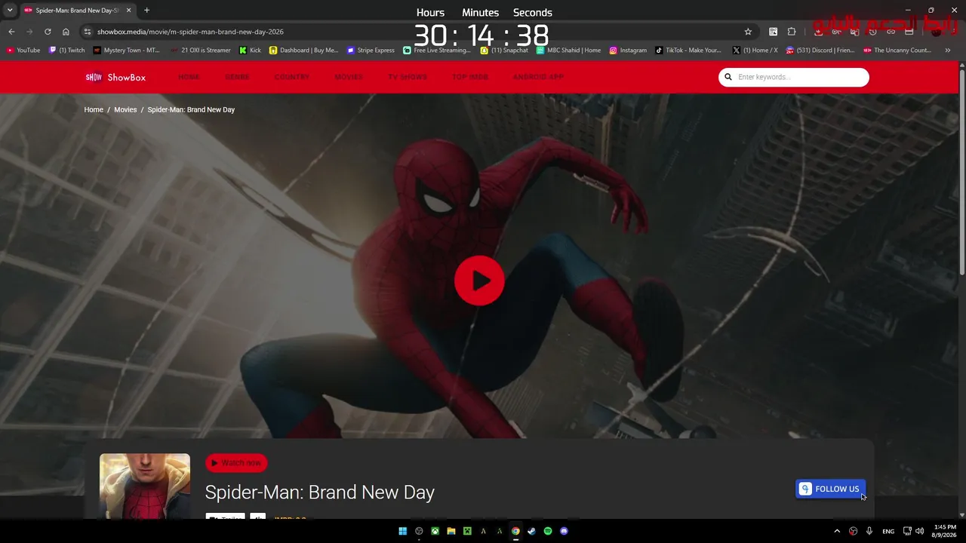Click the microphone icon in the system tray
The image size is (966, 543).
tap(869, 531)
